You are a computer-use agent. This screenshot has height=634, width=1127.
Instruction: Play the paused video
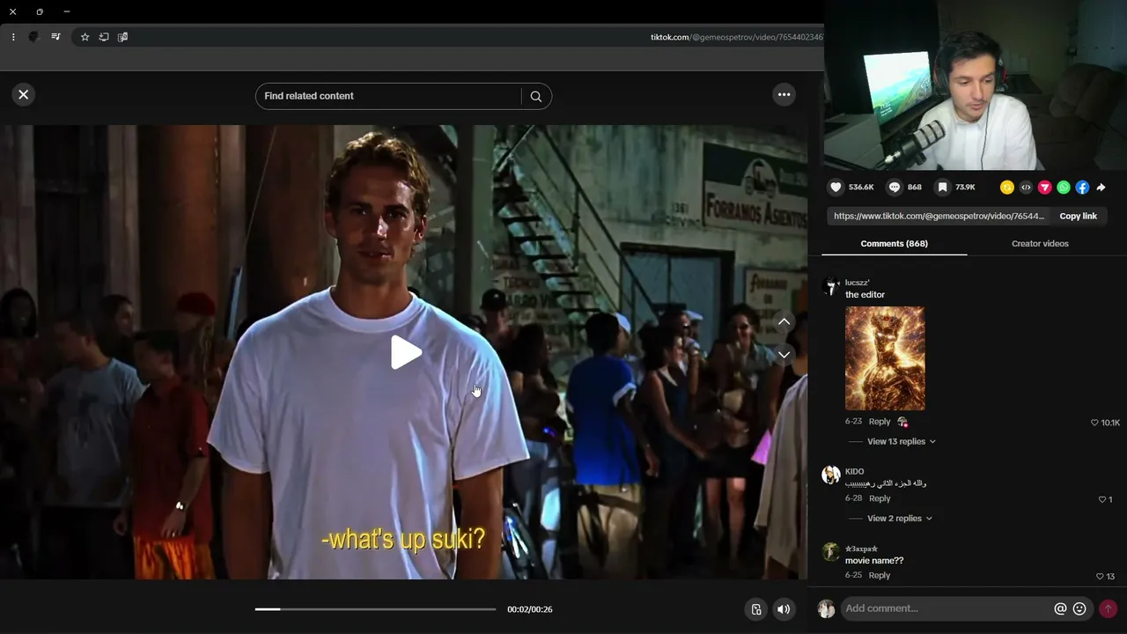point(406,352)
